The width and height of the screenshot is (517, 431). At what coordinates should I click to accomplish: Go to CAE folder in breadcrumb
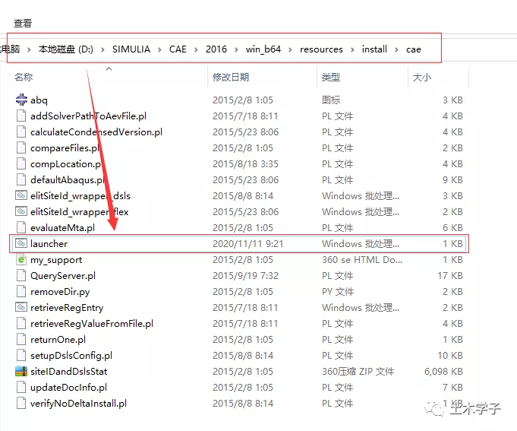(x=178, y=49)
